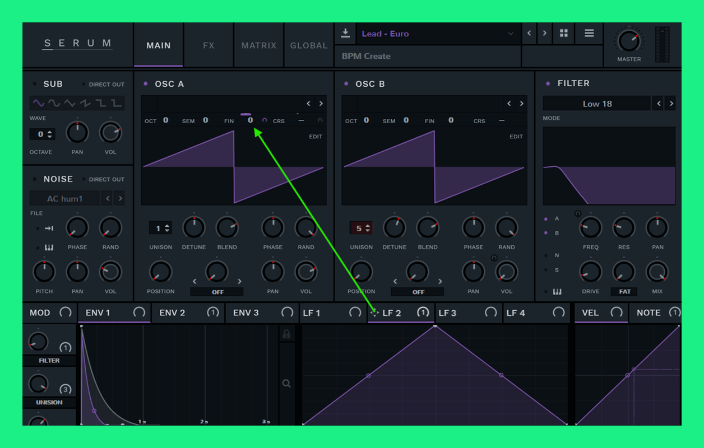Viewport: 704px width, 448px height.
Task: Click EDIT in OSC A
Action: (x=316, y=137)
